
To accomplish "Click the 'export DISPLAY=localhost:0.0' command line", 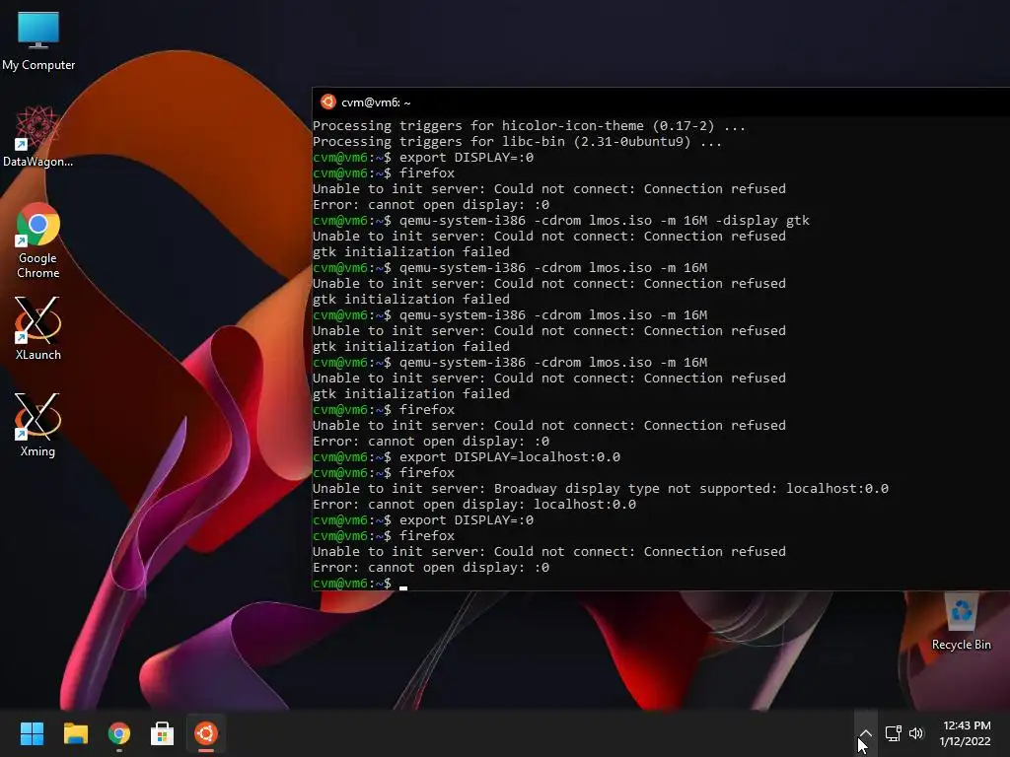I will pyautogui.click(x=467, y=457).
